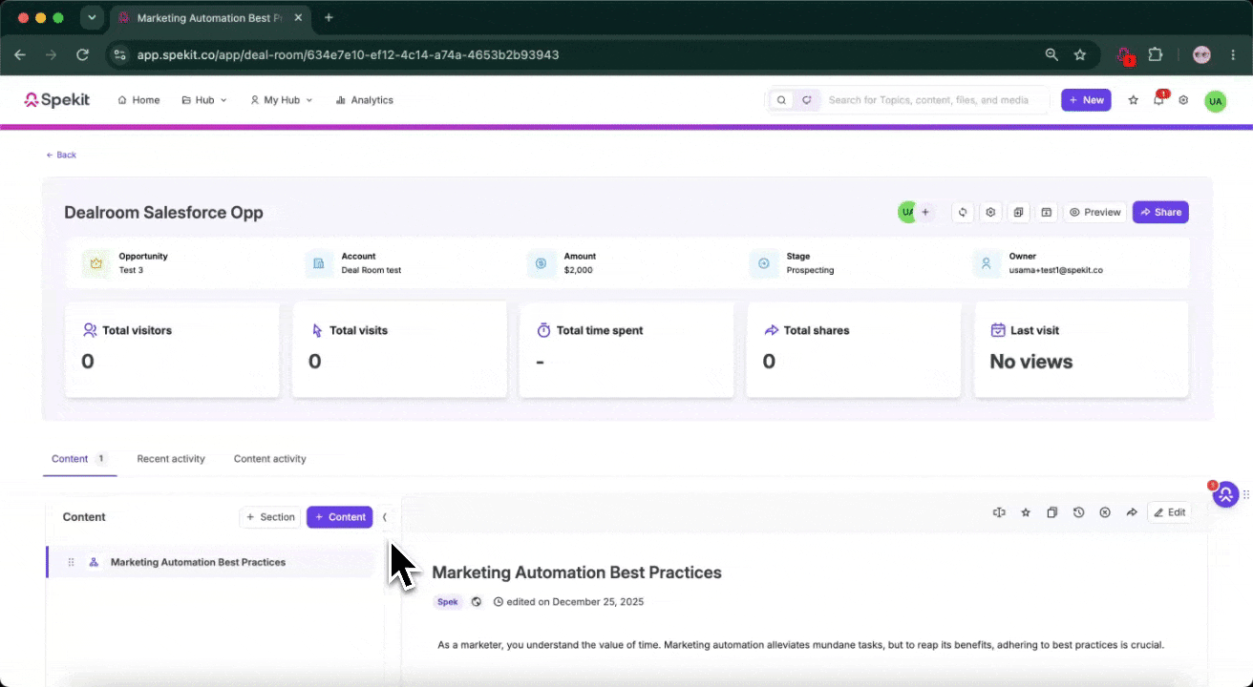Switch to the AI search mode icon
1253x687 pixels.
click(x=807, y=100)
